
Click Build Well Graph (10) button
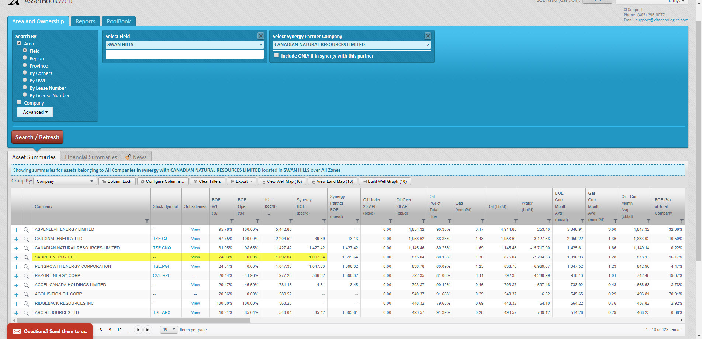pos(385,181)
